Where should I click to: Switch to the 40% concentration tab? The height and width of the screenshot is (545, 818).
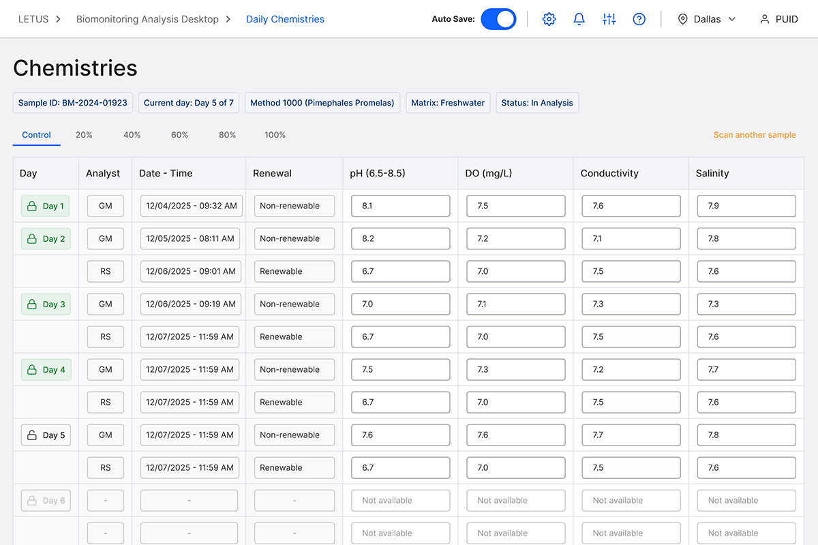pos(132,135)
